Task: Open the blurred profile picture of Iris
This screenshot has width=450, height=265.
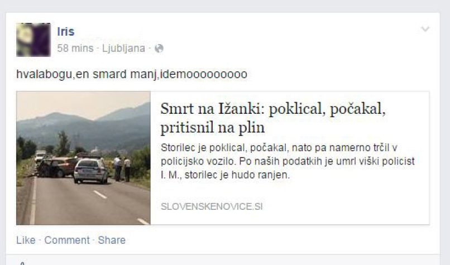Action: tap(33, 40)
